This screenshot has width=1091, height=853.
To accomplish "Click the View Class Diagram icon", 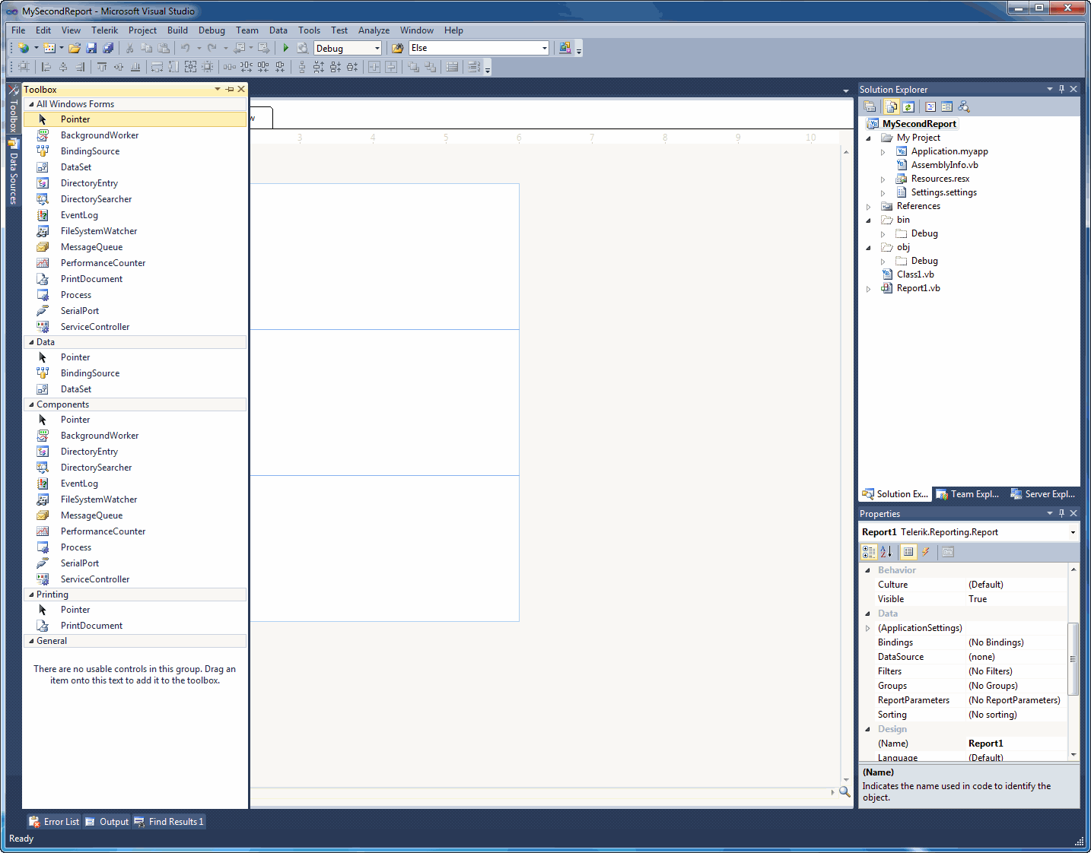I will point(964,106).
